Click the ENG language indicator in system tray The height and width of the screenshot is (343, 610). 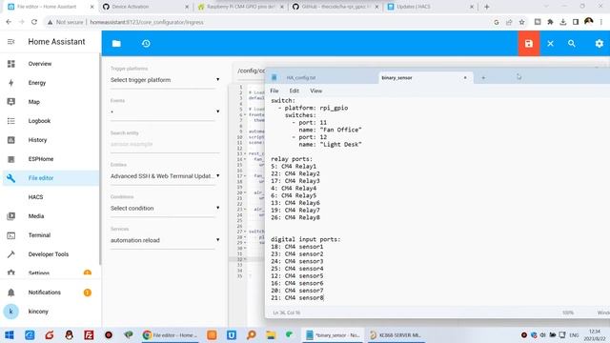[574, 334]
